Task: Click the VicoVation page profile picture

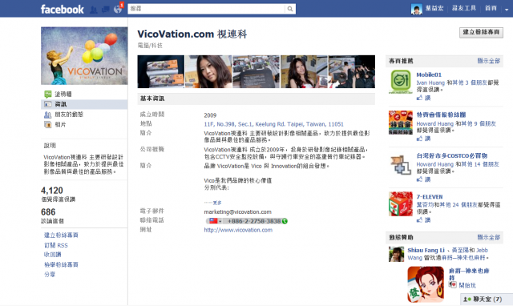Action: point(84,56)
